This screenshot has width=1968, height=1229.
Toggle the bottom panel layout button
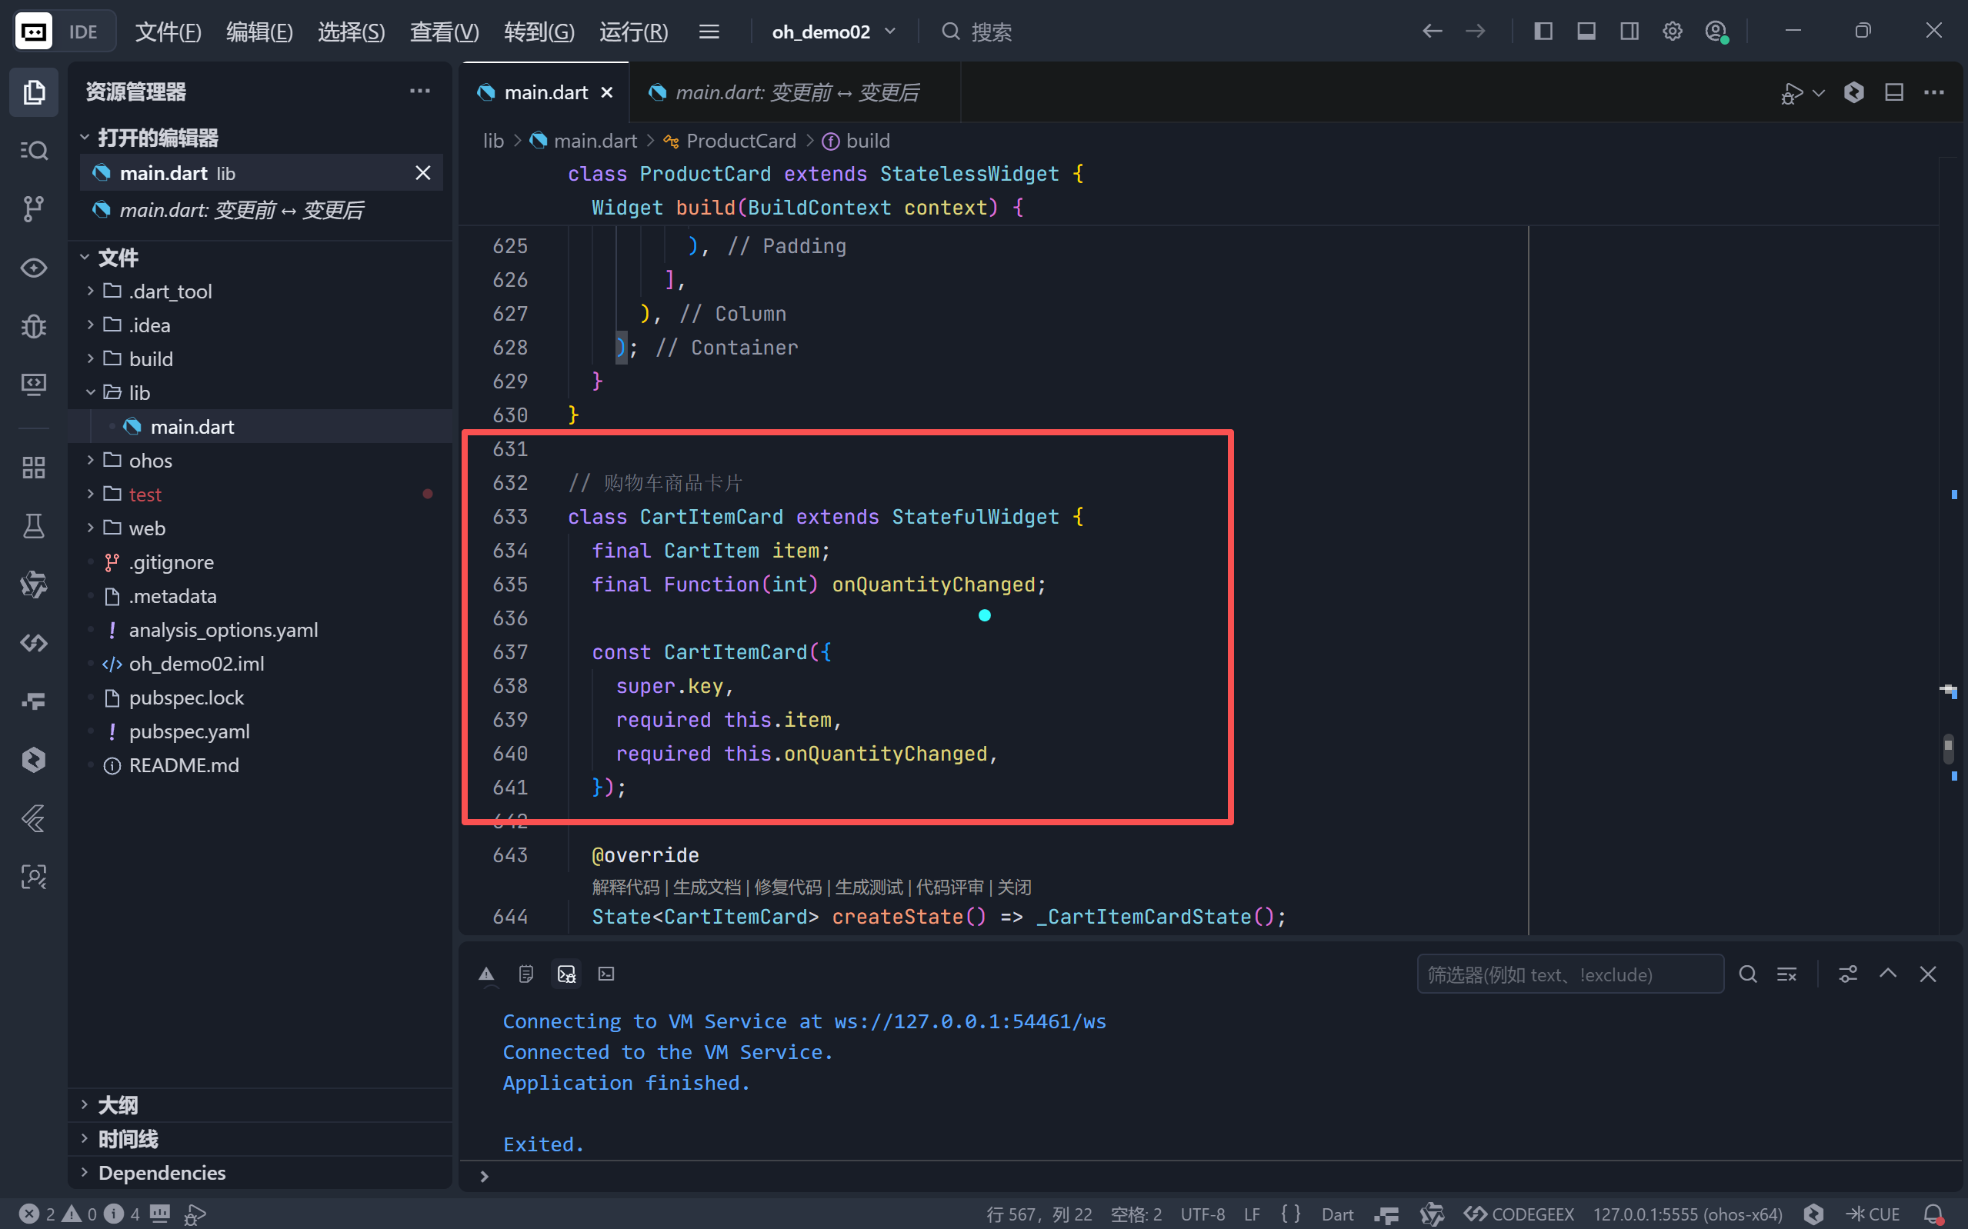1586,32
